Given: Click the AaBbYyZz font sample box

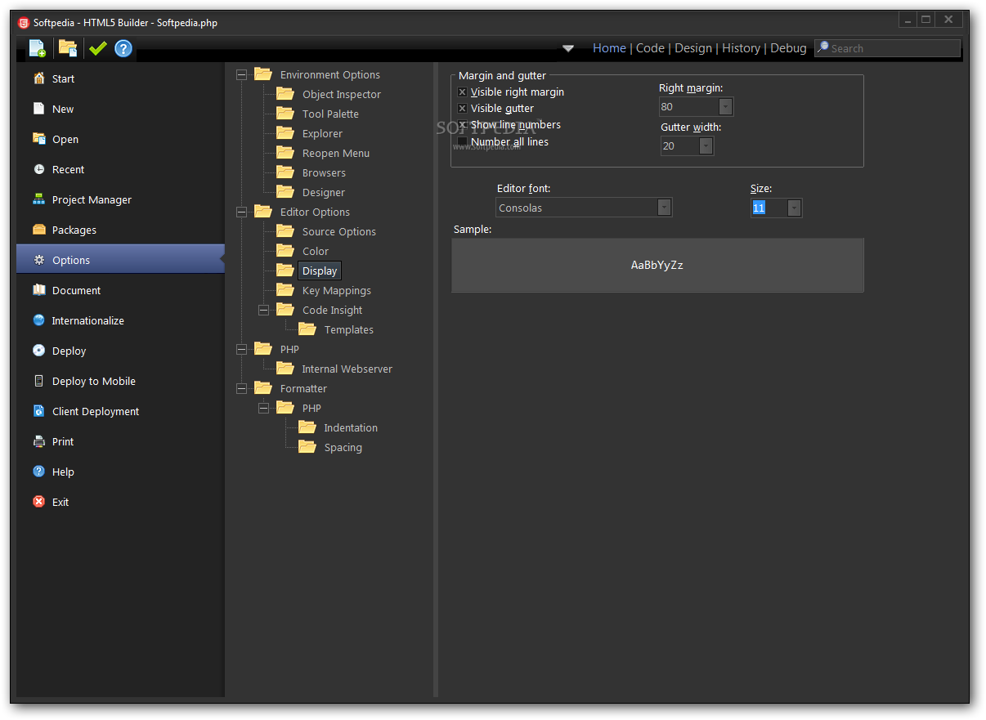Looking at the screenshot, I should click(x=657, y=265).
